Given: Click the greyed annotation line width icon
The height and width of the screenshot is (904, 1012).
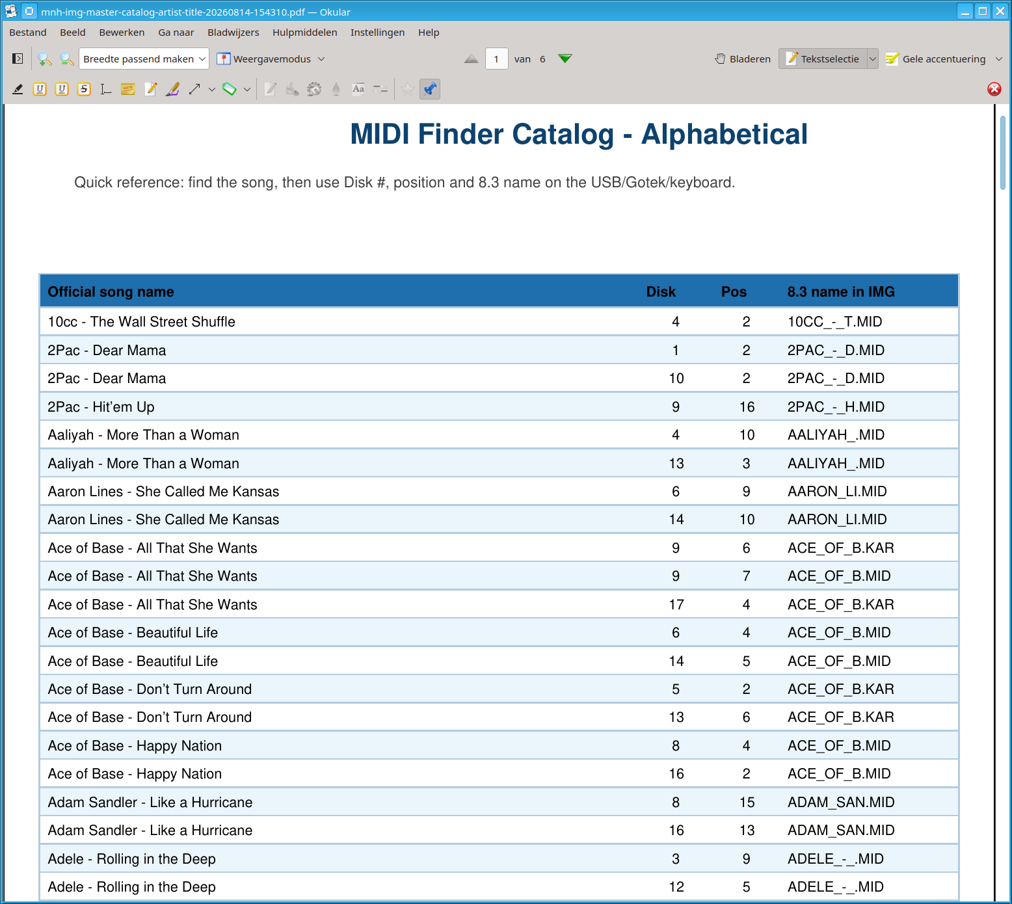Looking at the screenshot, I should point(271,89).
